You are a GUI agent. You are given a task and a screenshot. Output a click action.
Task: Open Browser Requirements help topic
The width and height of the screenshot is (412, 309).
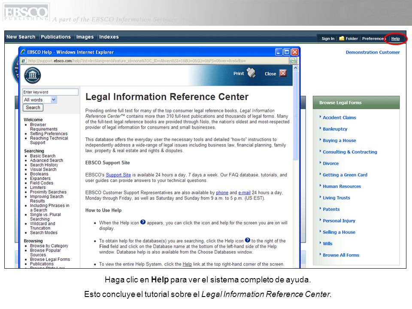click(44, 127)
